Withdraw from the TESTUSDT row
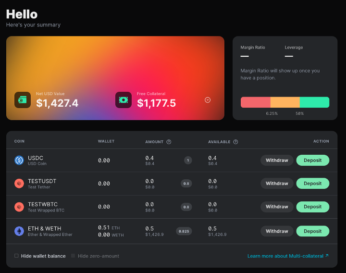Screen dimensions: 346x273 point(277,184)
